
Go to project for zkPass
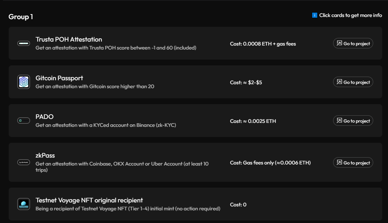(x=353, y=163)
